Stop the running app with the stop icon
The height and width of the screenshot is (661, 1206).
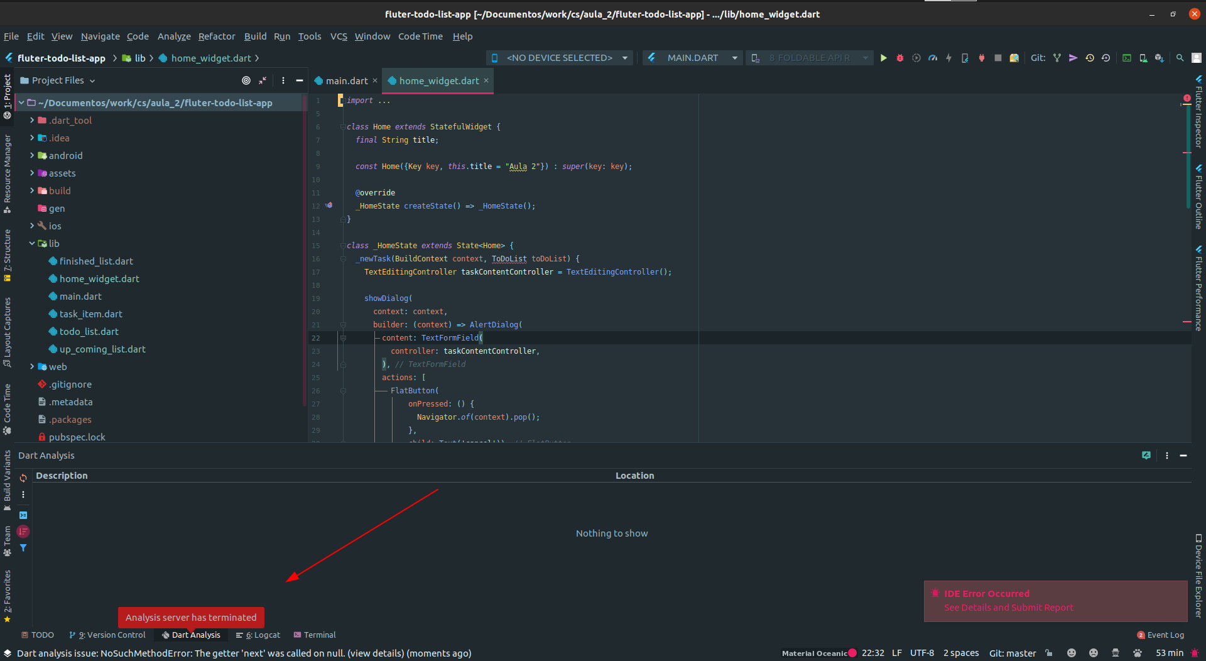point(998,58)
